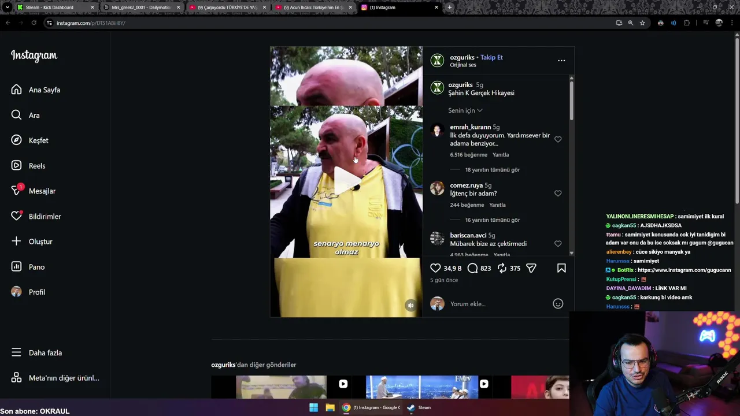
Task: Open a new browser tab
Action: 449,8
